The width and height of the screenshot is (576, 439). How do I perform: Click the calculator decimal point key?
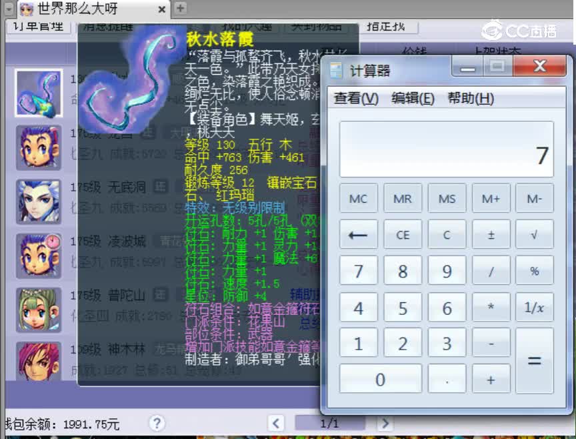point(447,379)
